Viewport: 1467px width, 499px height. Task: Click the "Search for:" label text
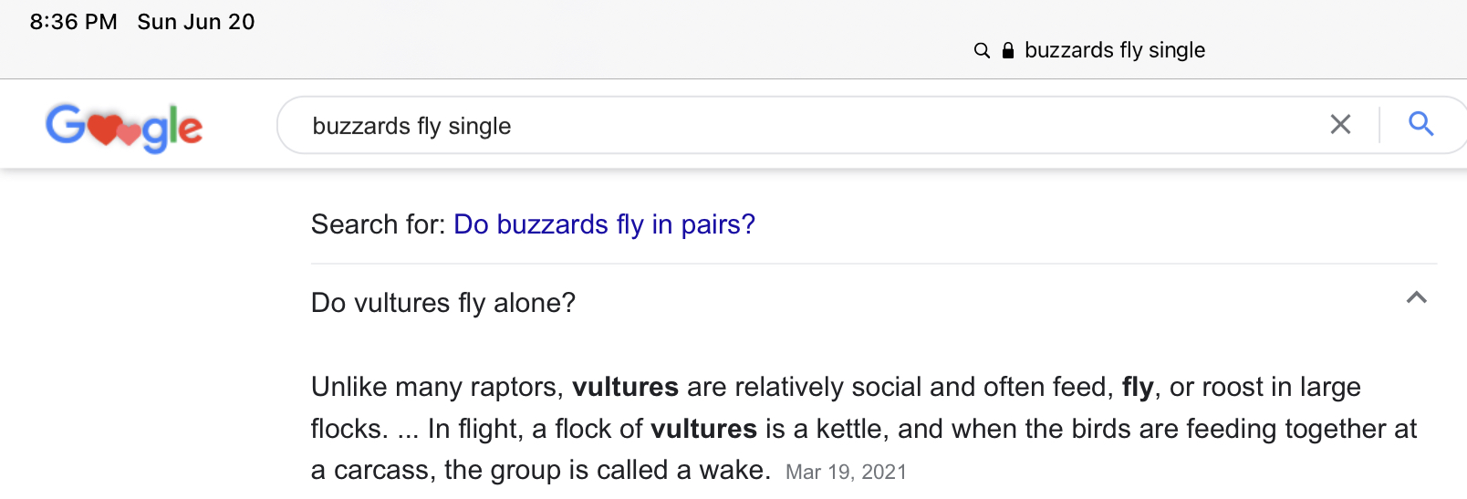(x=379, y=224)
